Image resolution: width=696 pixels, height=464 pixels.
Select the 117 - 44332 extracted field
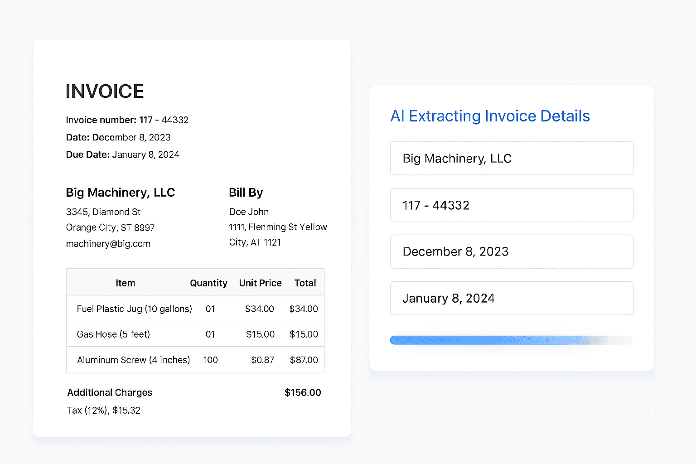tap(511, 205)
